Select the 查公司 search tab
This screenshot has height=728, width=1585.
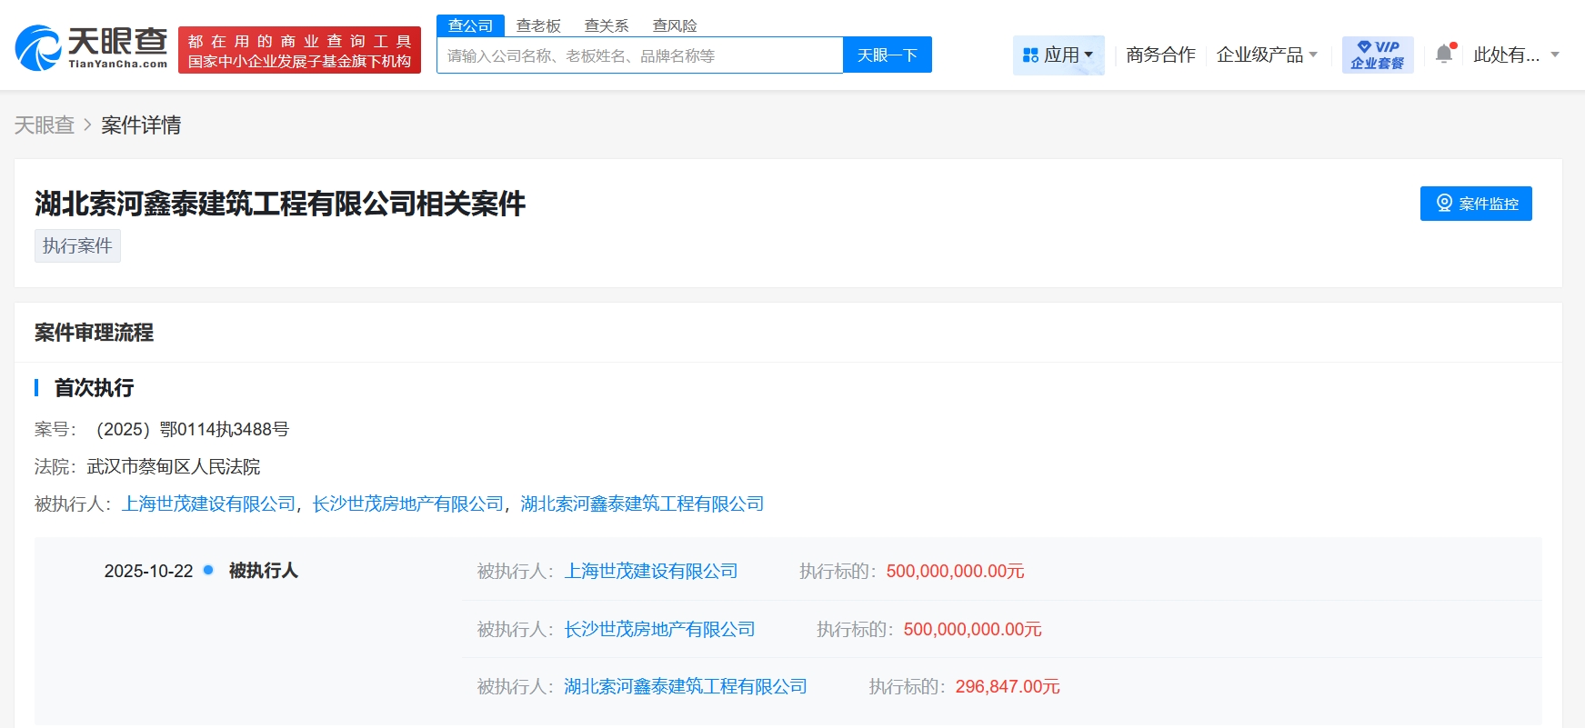470,25
